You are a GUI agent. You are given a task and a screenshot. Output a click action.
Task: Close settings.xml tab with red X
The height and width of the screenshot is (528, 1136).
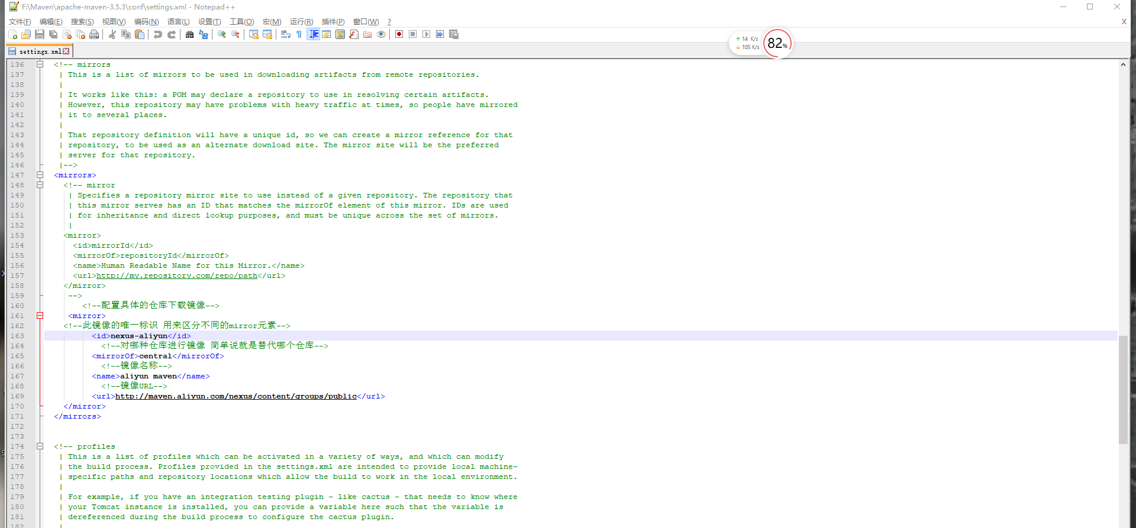click(66, 51)
